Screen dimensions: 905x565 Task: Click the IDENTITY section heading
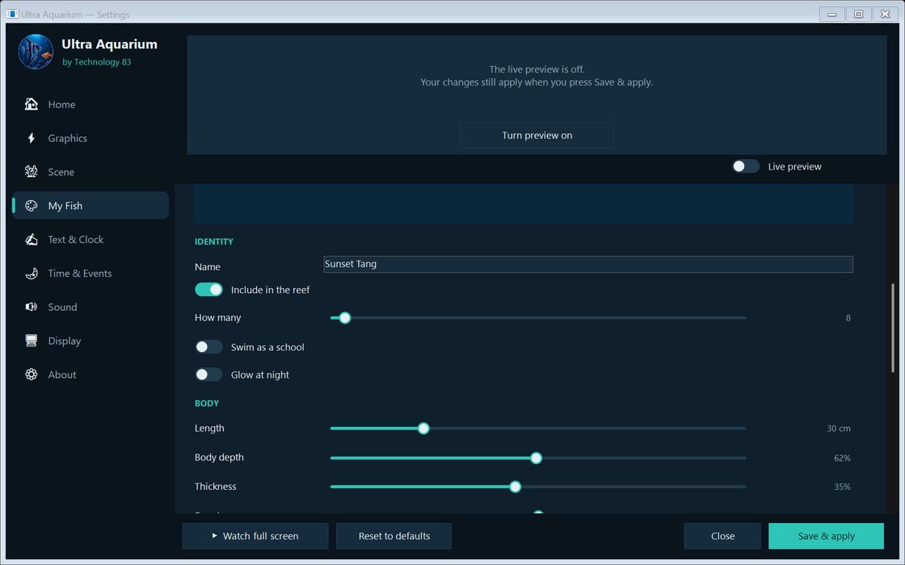coord(213,241)
